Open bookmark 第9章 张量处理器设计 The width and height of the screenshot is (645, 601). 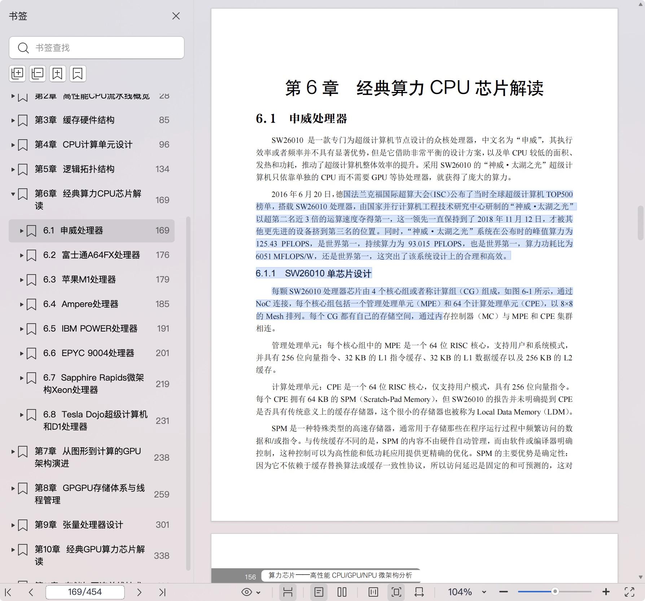79,525
